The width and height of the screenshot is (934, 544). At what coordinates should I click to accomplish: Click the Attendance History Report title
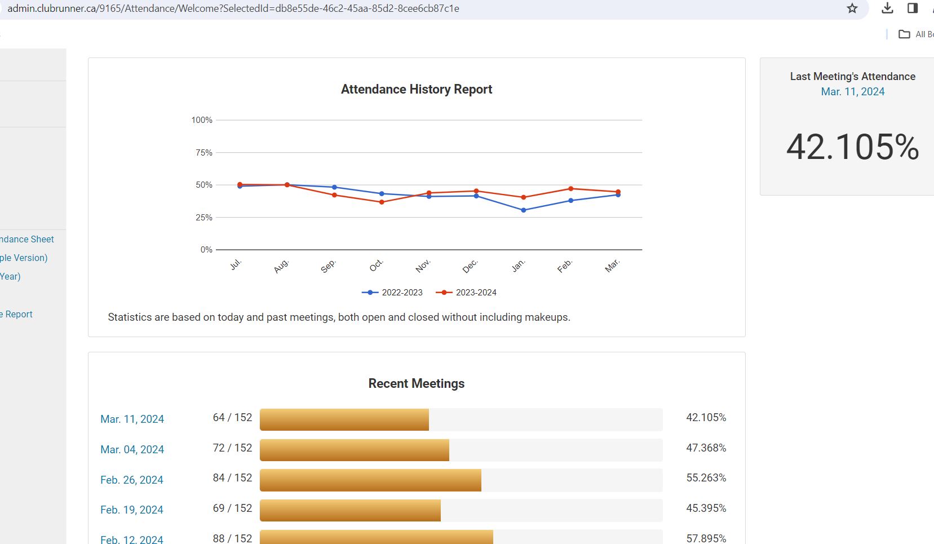pyautogui.click(x=417, y=89)
